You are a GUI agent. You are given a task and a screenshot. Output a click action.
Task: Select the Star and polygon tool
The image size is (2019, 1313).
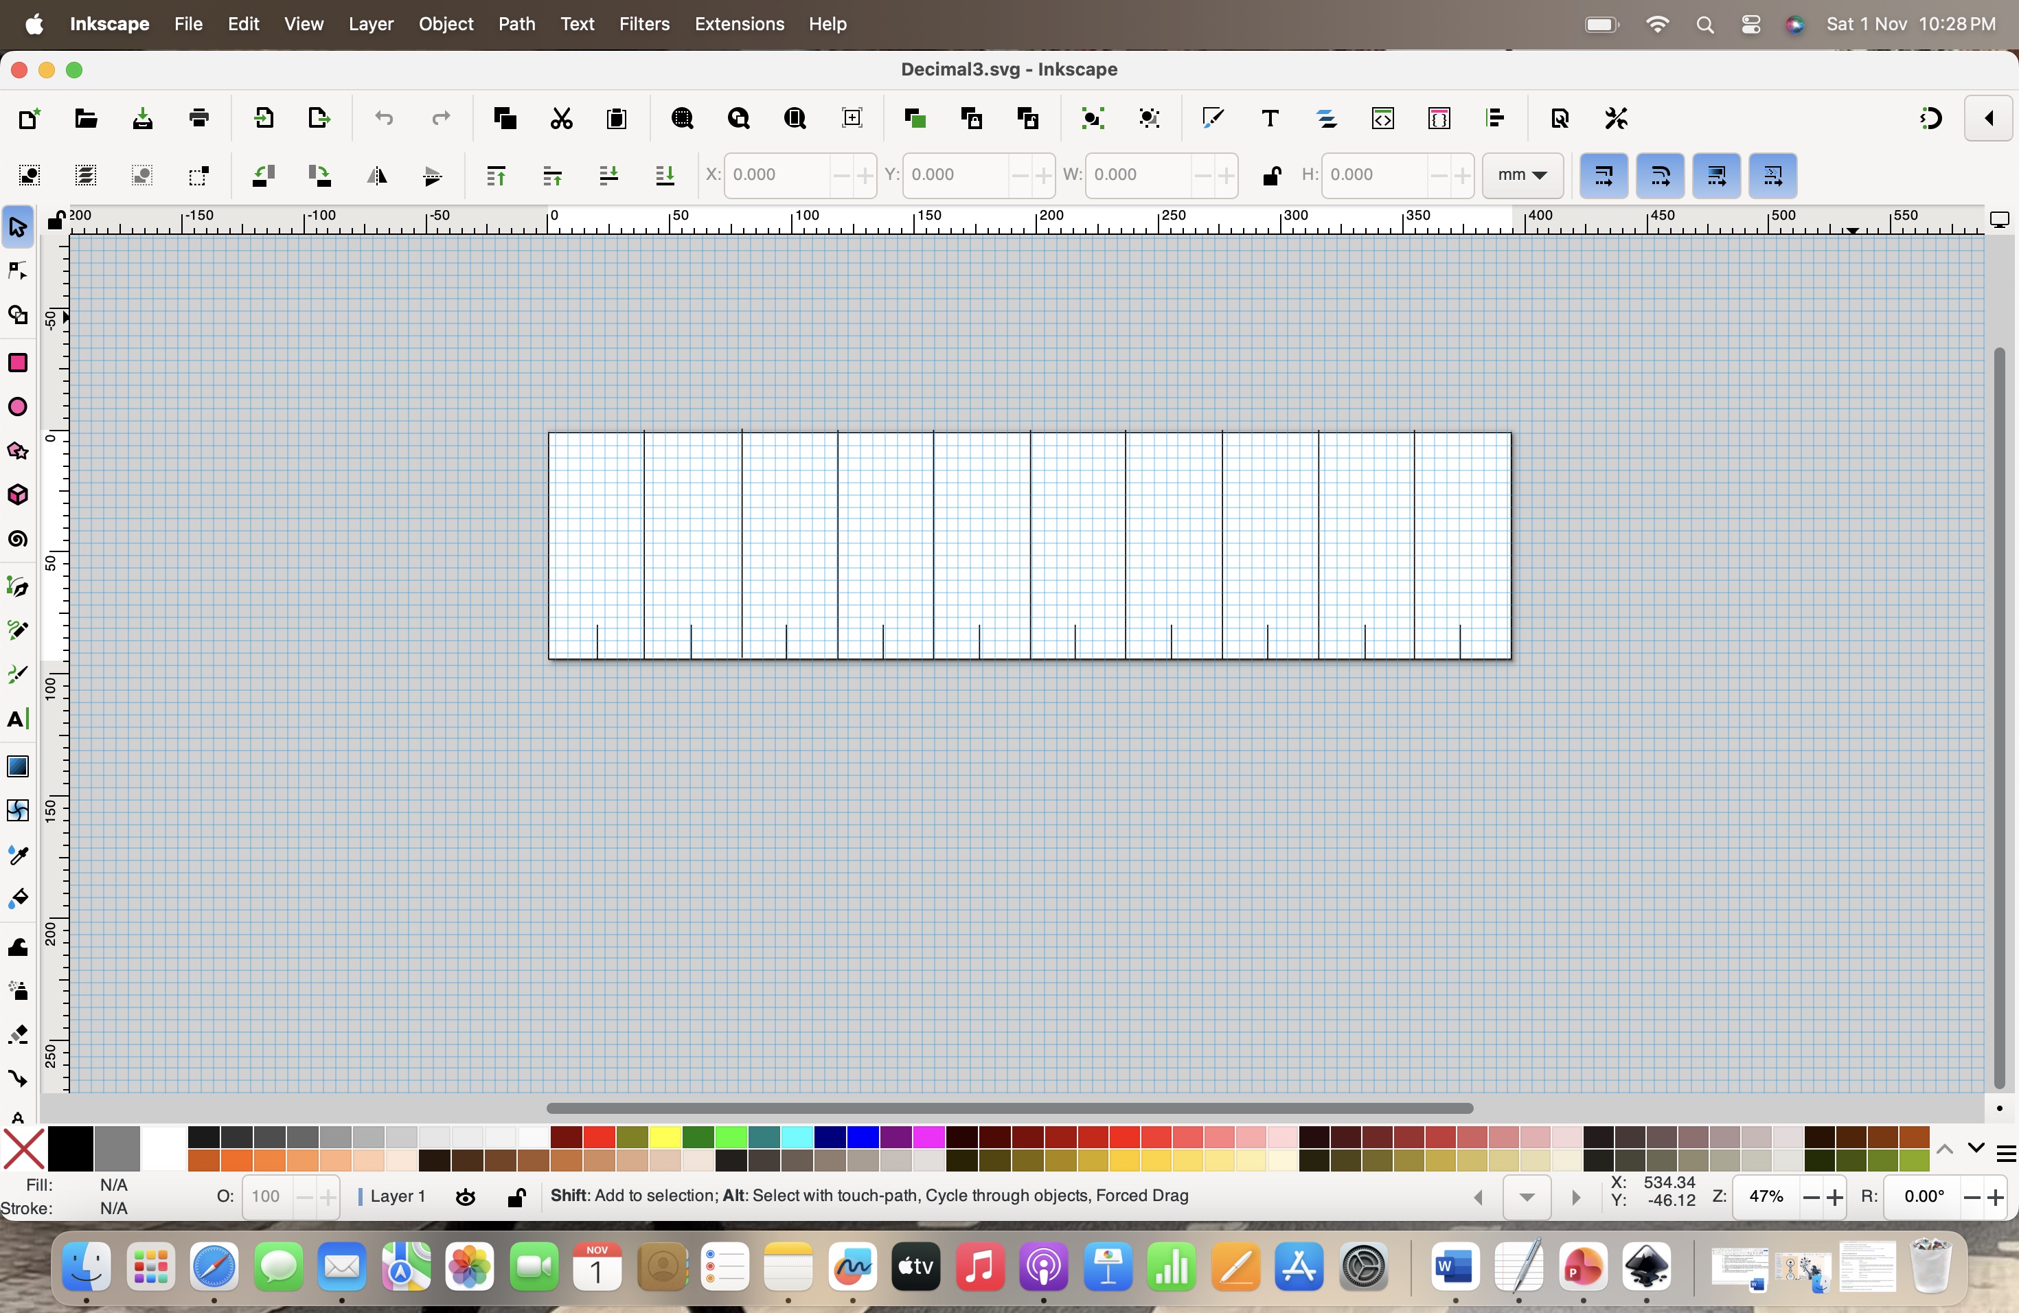(18, 450)
